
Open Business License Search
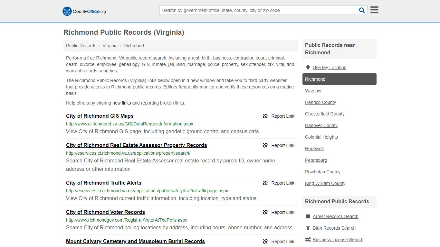tap(338, 240)
